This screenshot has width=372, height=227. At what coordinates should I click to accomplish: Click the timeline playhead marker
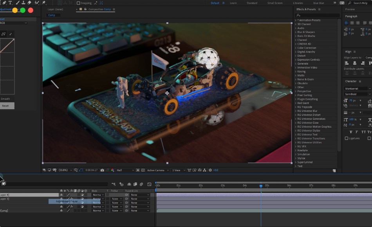(261, 186)
